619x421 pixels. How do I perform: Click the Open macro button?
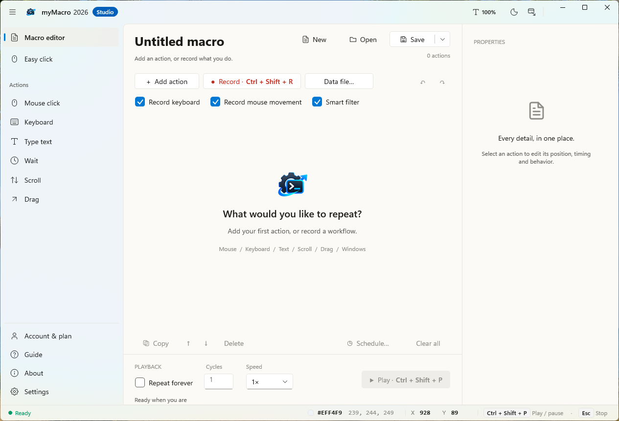[x=363, y=40]
